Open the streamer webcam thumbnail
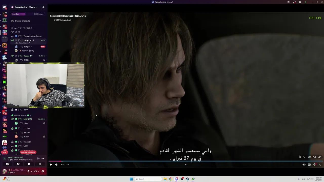Viewport: 324px width, 182px height. [46, 85]
